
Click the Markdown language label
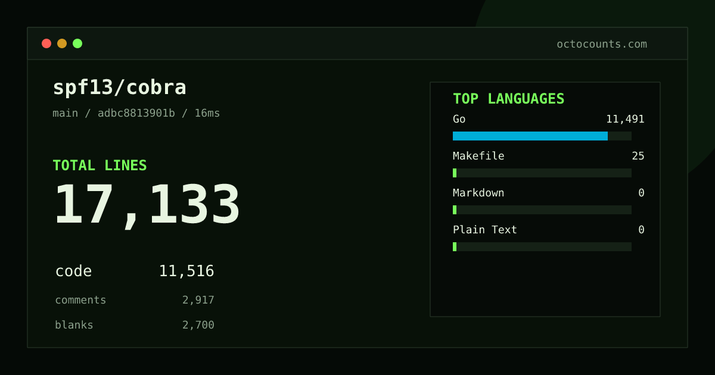478,193
